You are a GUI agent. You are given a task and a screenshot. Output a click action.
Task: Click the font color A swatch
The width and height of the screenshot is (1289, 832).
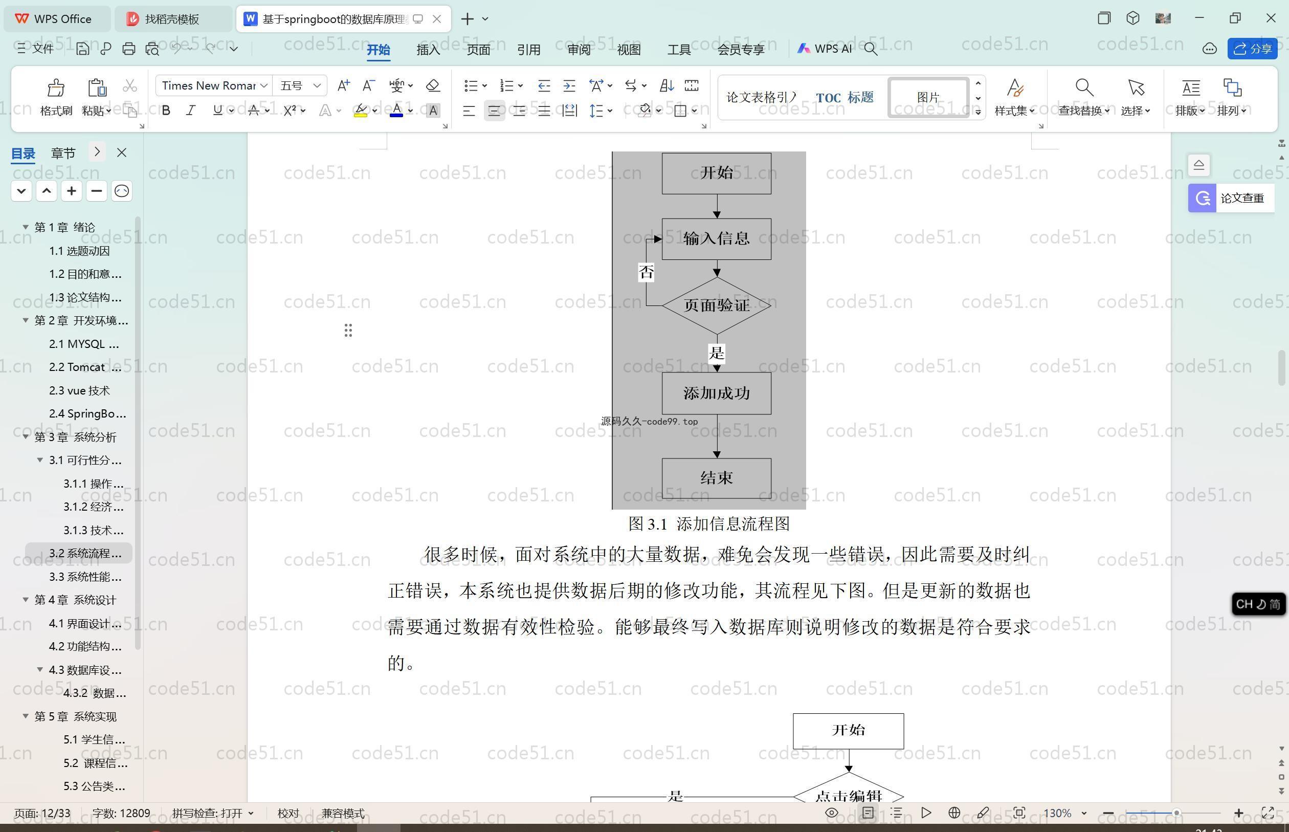pos(396,110)
